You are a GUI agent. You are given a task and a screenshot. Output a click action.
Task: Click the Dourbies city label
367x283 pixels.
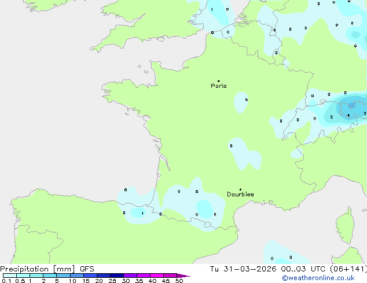(x=240, y=194)
